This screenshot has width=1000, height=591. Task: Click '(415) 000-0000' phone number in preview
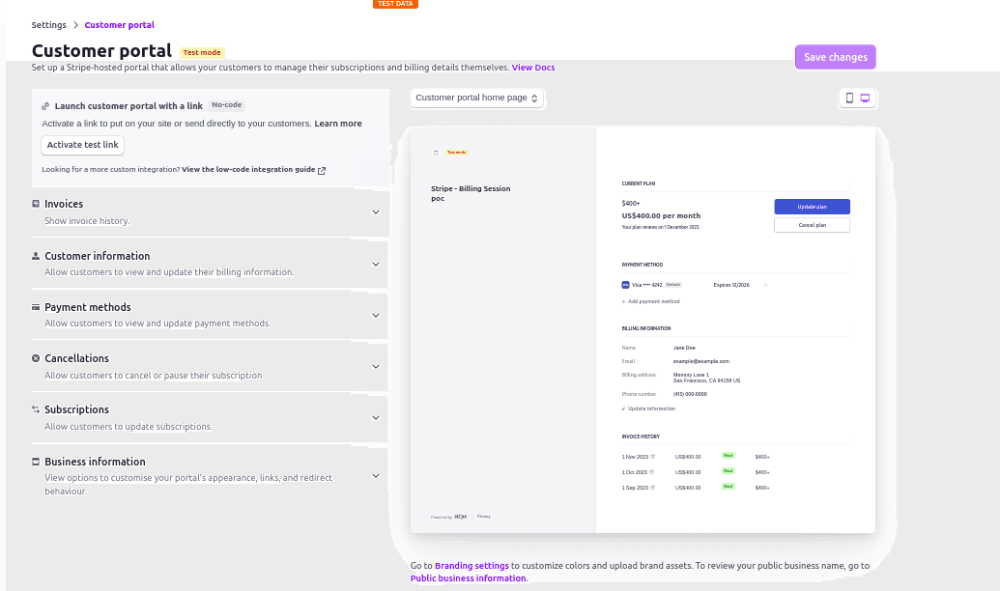pyautogui.click(x=690, y=394)
